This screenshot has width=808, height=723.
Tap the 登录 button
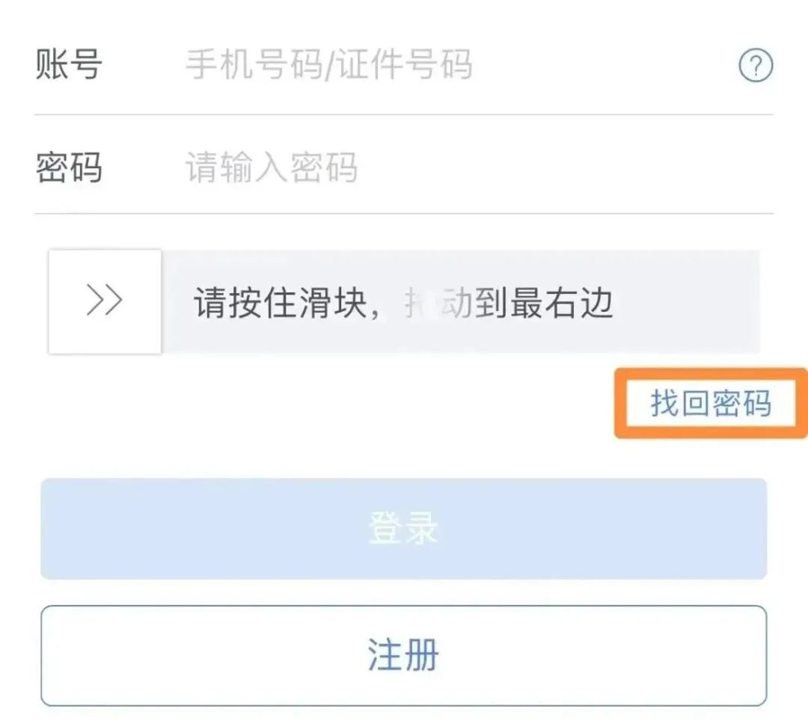click(404, 529)
